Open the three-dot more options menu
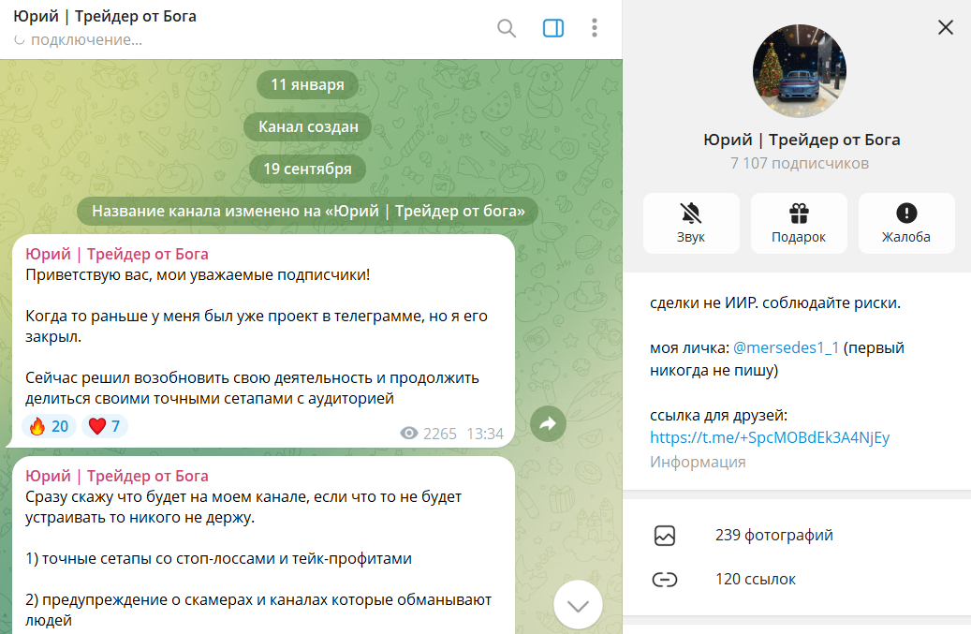This screenshot has width=971, height=634. coord(595,28)
